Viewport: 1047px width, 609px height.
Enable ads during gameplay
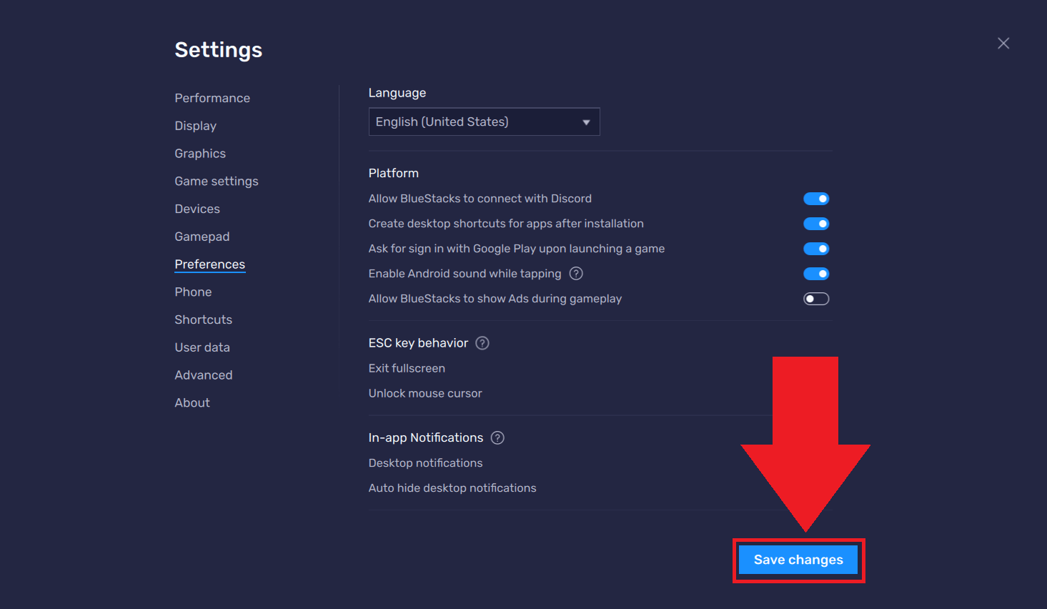point(816,298)
